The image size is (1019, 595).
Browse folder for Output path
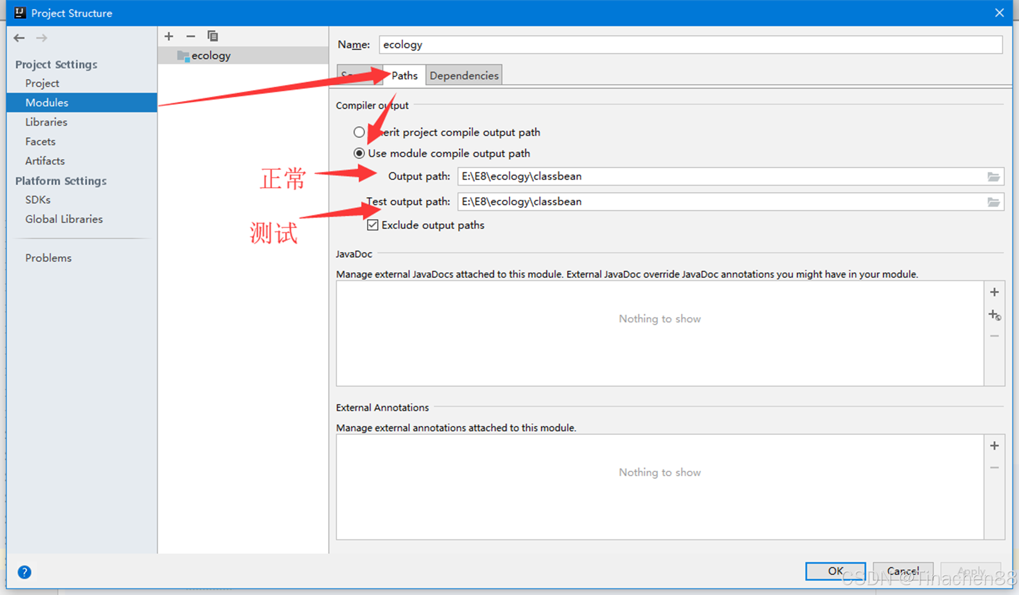pyautogui.click(x=993, y=176)
